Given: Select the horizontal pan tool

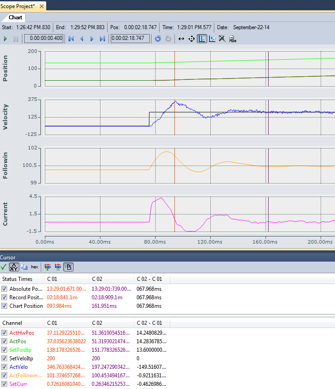Looking at the screenshot, I should pos(181,39).
